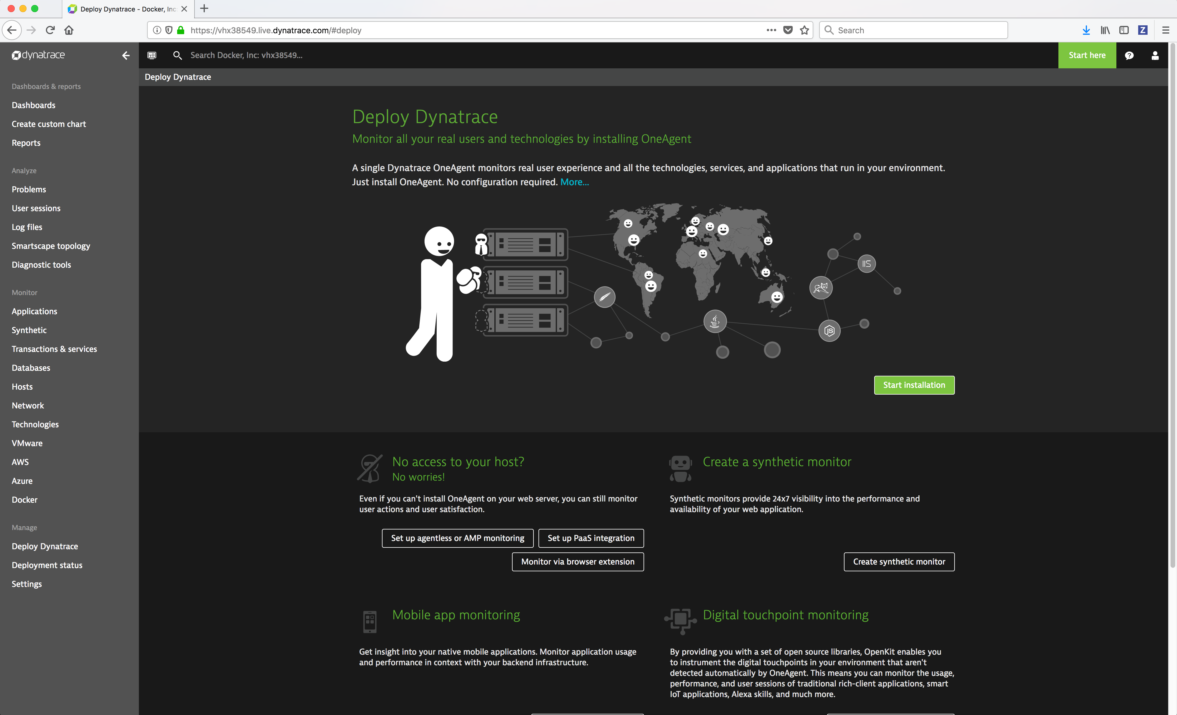The height and width of the screenshot is (715, 1177).
Task: Open Create custom chart
Action: click(49, 124)
